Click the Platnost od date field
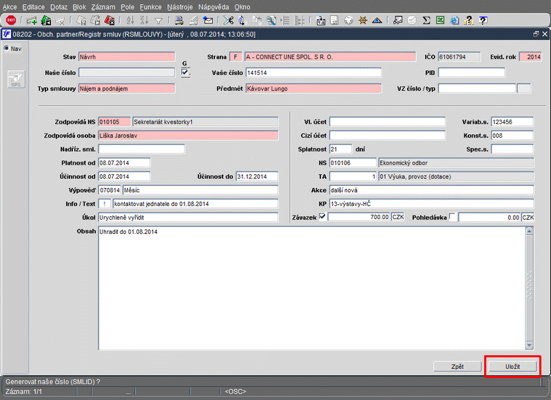This screenshot has width=551, height=400. click(x=124, y=163)
